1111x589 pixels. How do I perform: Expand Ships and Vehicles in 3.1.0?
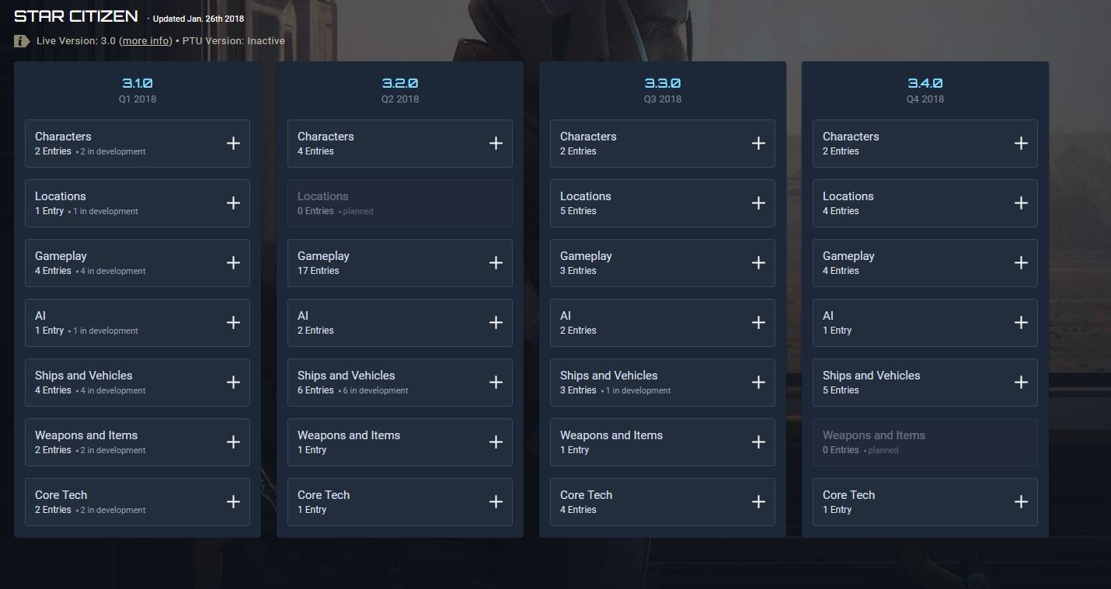coord(138,383)
